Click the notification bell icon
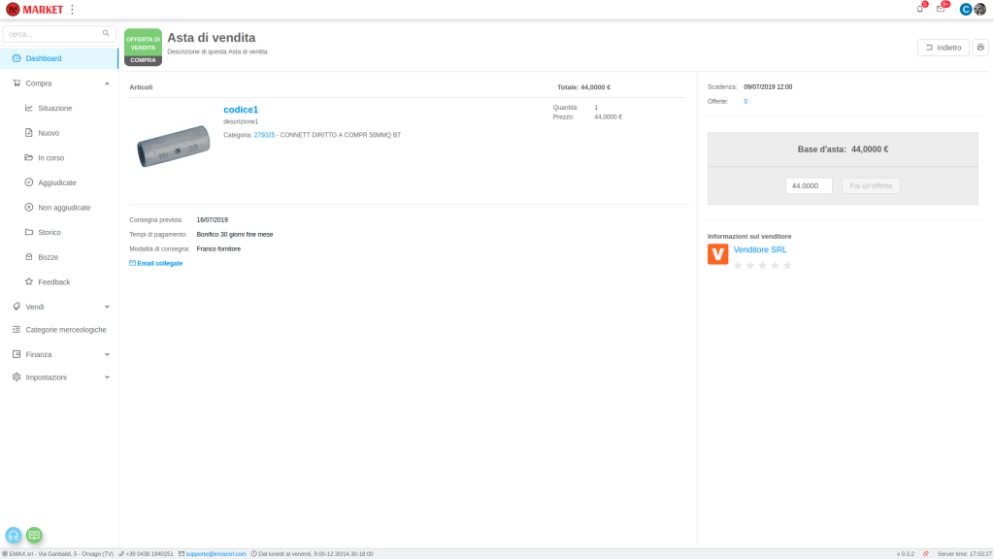 [919, 9]
